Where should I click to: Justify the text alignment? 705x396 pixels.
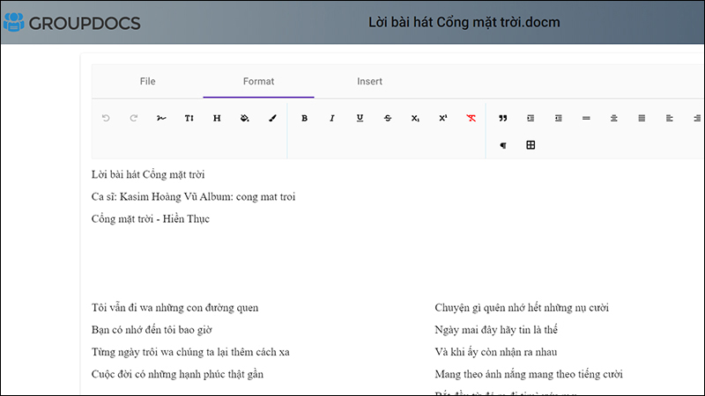pos(642,118)
